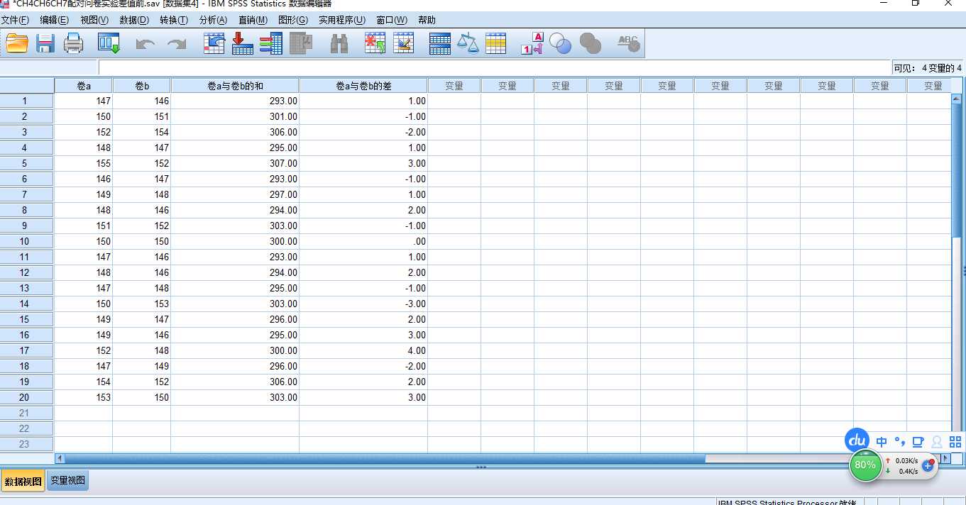Switch to the 变量视图 tab
This screenshot has height=505, width=966.
[x=67, y=480]
